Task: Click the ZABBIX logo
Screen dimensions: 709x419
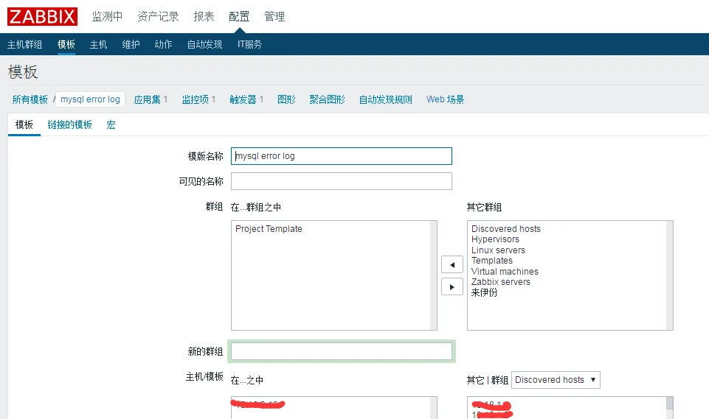Action: coord(42,17)
